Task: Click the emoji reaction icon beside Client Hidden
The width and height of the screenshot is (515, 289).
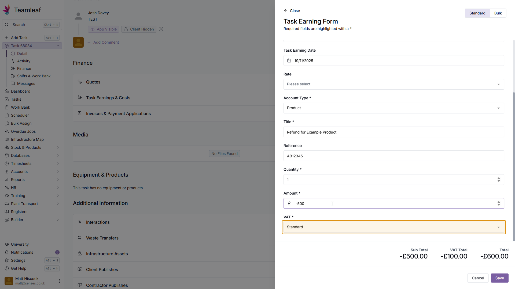Action: tap(161, 29)
